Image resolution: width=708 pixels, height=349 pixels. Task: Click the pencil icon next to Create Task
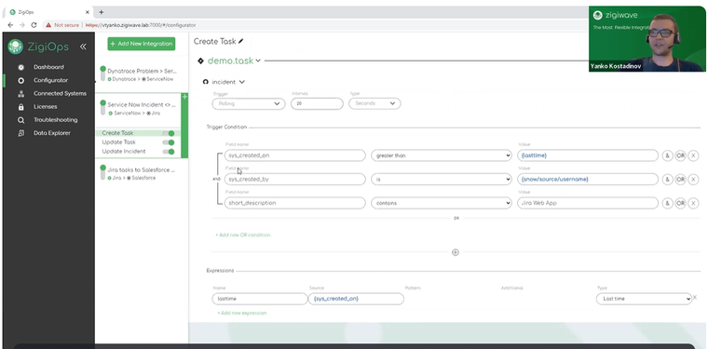tap(241, 41)
